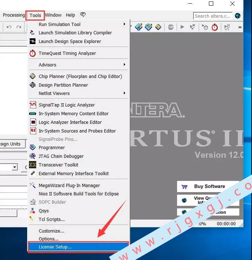Open TimeQuest Timing Analyzer
This screenshot has width=252, height=260.
pyautogui.click(x=79, y=53)
